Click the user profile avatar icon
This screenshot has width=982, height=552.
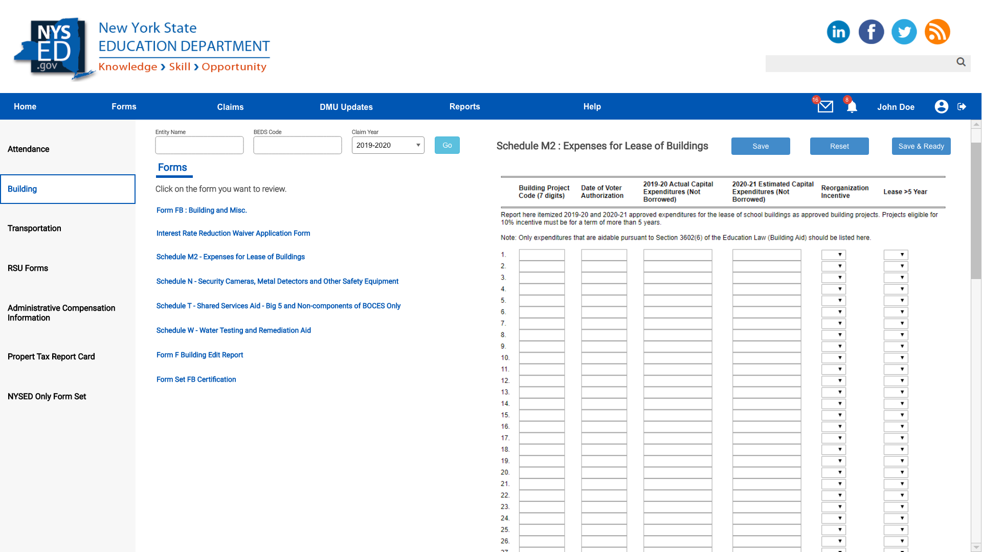pos(941,106)
